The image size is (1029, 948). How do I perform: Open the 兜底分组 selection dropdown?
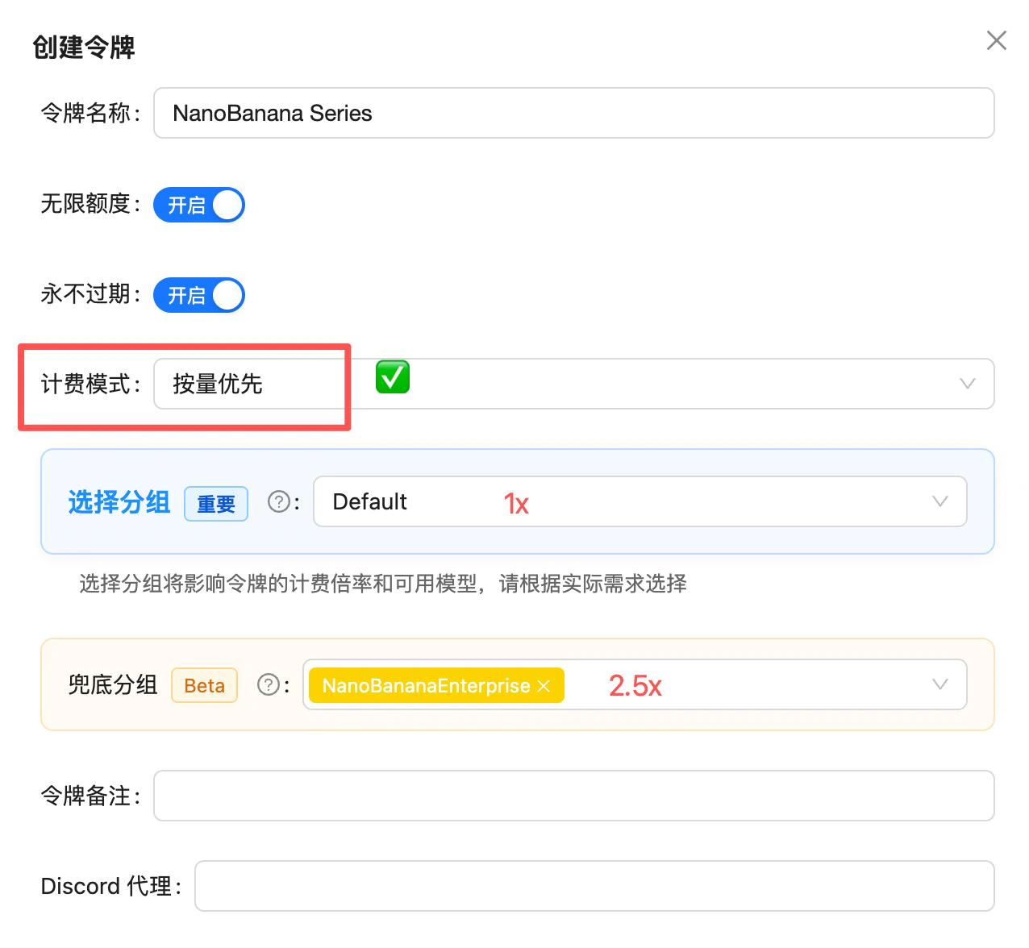point(939,684)
